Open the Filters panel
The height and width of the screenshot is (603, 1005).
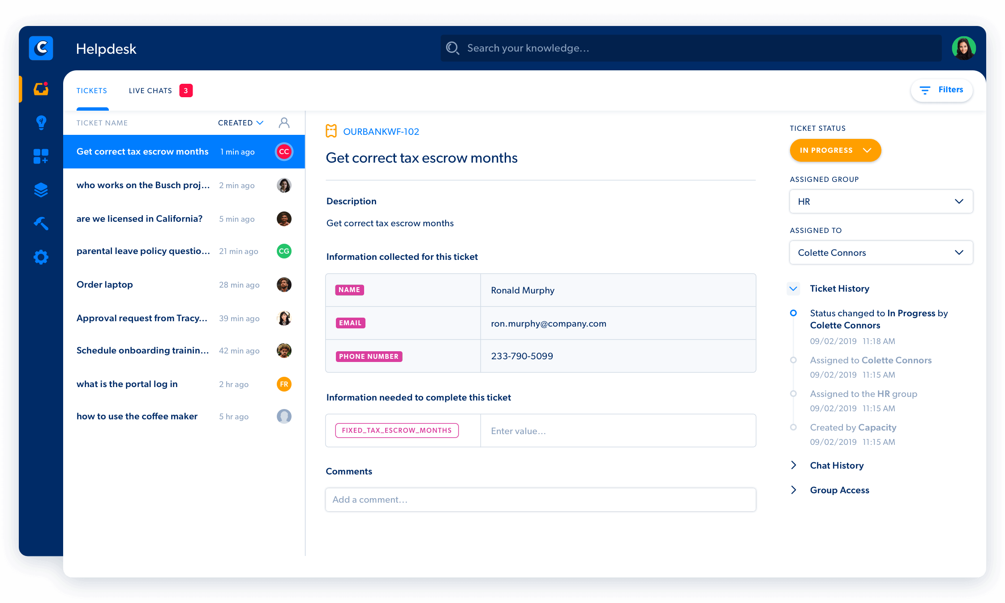[x=941, y=90]
